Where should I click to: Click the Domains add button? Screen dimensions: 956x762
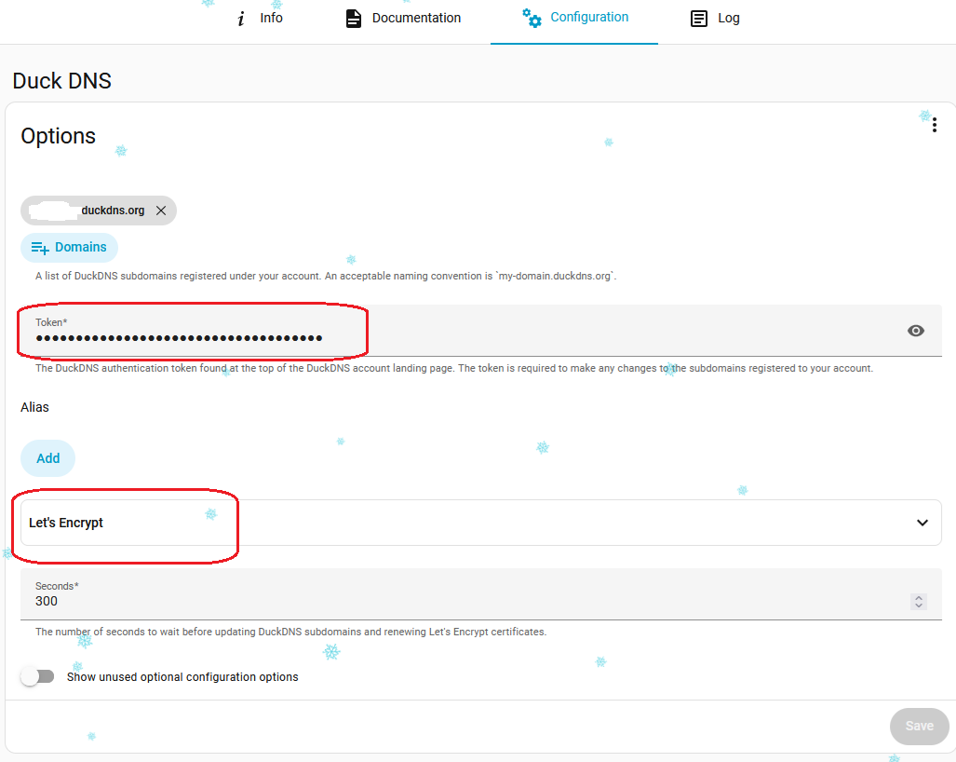pos(69,247)
